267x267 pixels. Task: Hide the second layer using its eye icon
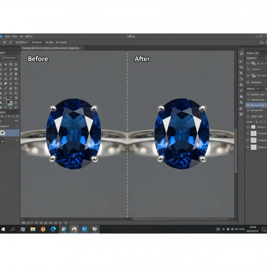click(x=248, y=133)
